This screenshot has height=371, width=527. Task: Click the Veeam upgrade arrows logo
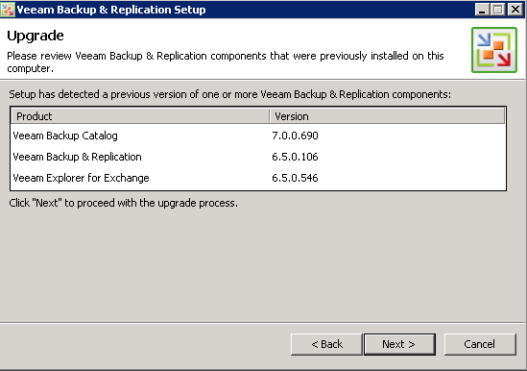[x=494, y=50]
